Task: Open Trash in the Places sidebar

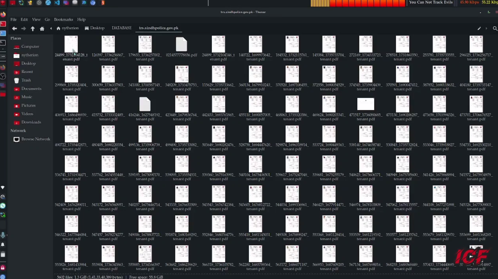Action: point(26,80)
